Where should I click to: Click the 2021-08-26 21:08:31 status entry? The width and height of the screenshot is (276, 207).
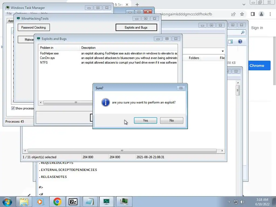pos(150,157)
